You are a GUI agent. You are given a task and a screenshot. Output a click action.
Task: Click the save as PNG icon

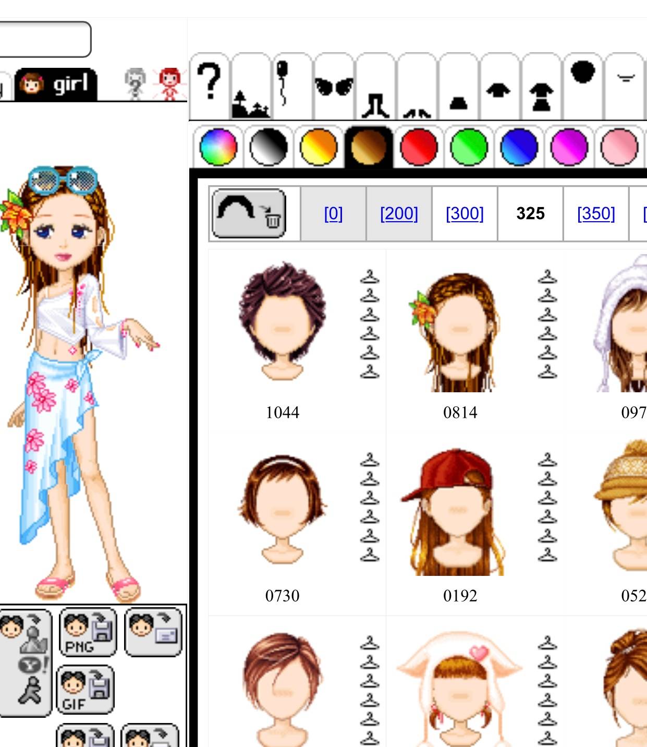point(88,632)
